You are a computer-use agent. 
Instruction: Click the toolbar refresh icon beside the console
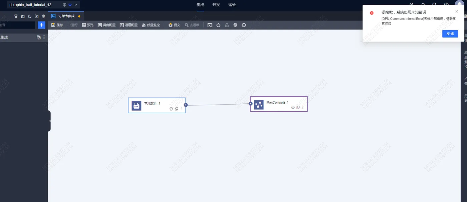pyautogui.click(x=218, y=25)
